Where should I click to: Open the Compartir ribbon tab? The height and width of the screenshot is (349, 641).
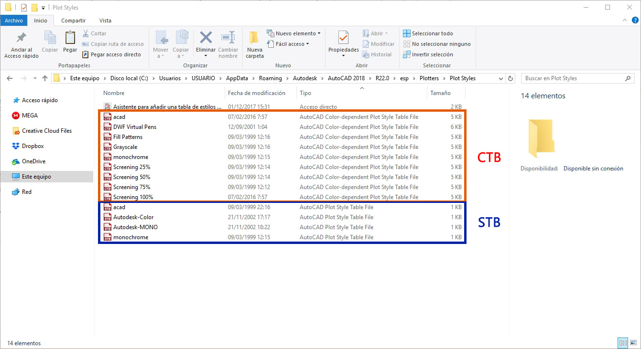pos(73,21)
